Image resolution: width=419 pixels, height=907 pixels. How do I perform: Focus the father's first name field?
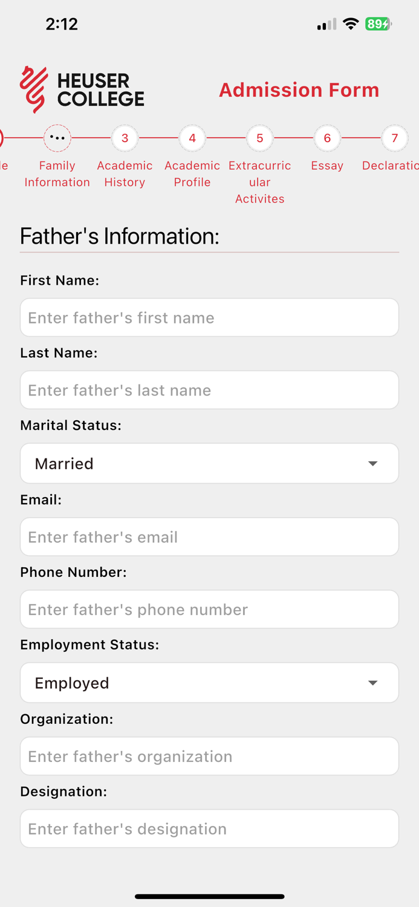[x=209, y=317]
